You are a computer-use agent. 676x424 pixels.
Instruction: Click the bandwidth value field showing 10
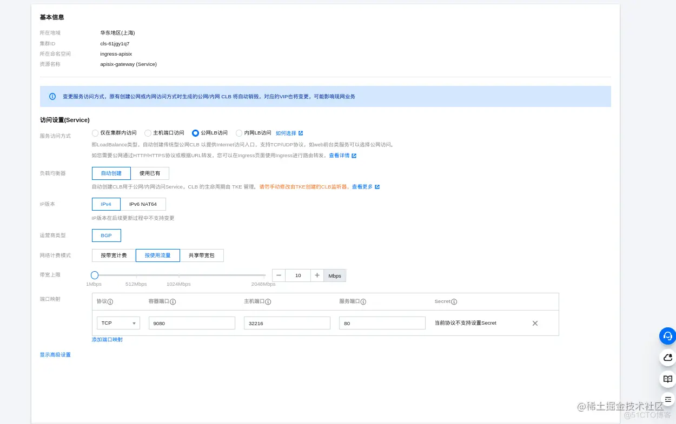pyautogui.click(x=298, y=275)
